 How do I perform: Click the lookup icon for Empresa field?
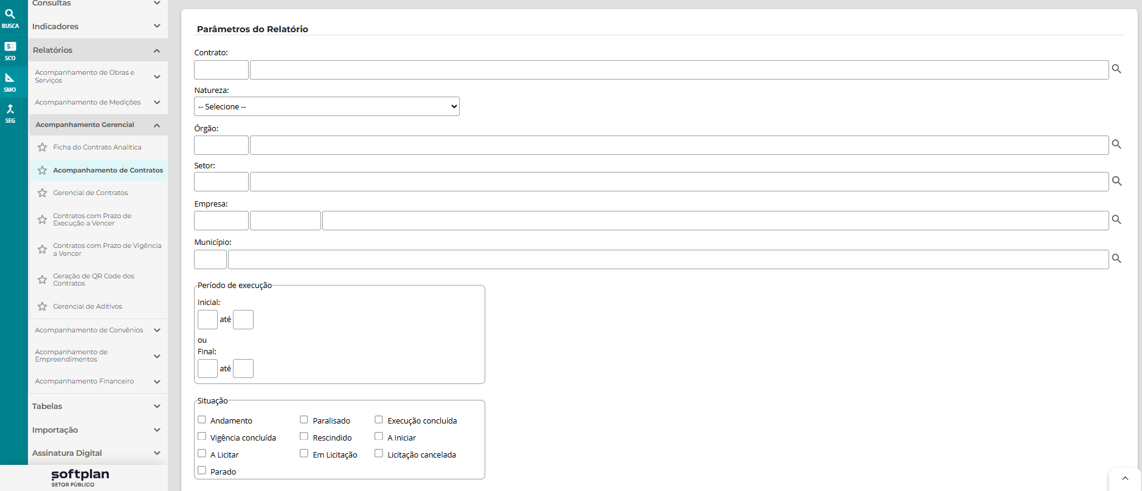tap(1116, 220)
